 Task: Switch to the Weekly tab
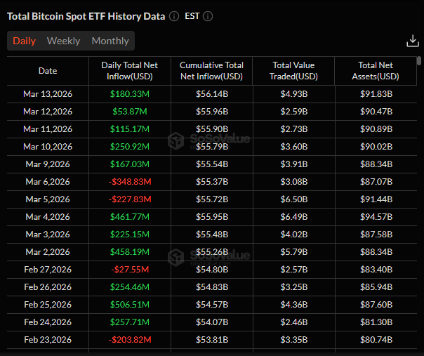[x=63, y=41]
